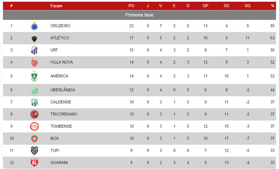Viewport: 279px width, 169px height.
Task: Select the Boa star emblem
Action: tap(34, 139)
